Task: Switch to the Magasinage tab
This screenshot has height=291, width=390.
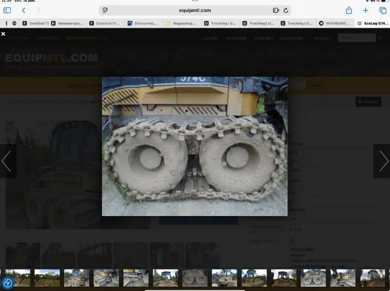Action: pyautogui.click(x=182, y=23)
